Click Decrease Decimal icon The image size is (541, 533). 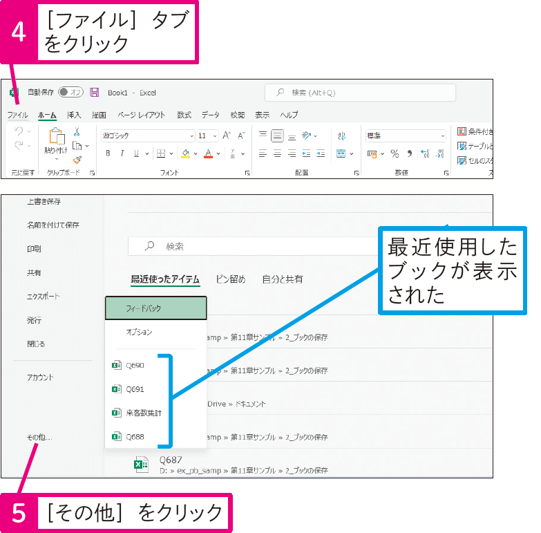click(x=439, y=153)
